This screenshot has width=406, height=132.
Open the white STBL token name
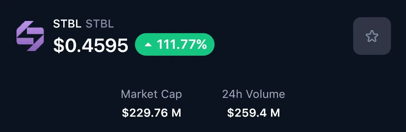[x=67, y=24]
